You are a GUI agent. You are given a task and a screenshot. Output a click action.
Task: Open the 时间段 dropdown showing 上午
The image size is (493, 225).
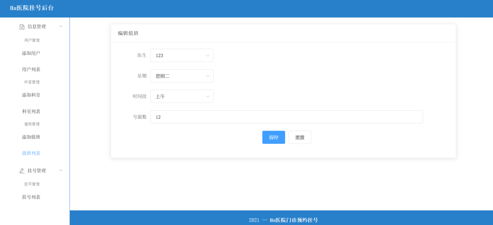click(x=182, y=96)
